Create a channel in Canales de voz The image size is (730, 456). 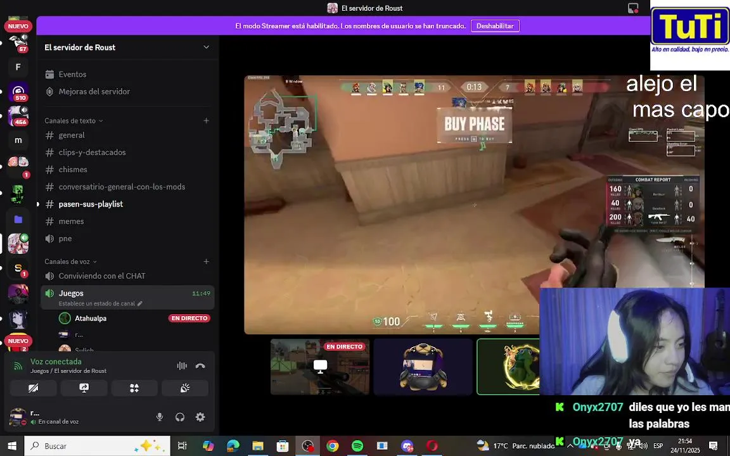206,262
